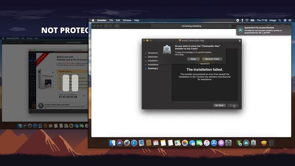Select the Summary step in installer sidebar
The width and height of the screenshot is (295, 166).
pyautogui.click(x=153, y=69)
